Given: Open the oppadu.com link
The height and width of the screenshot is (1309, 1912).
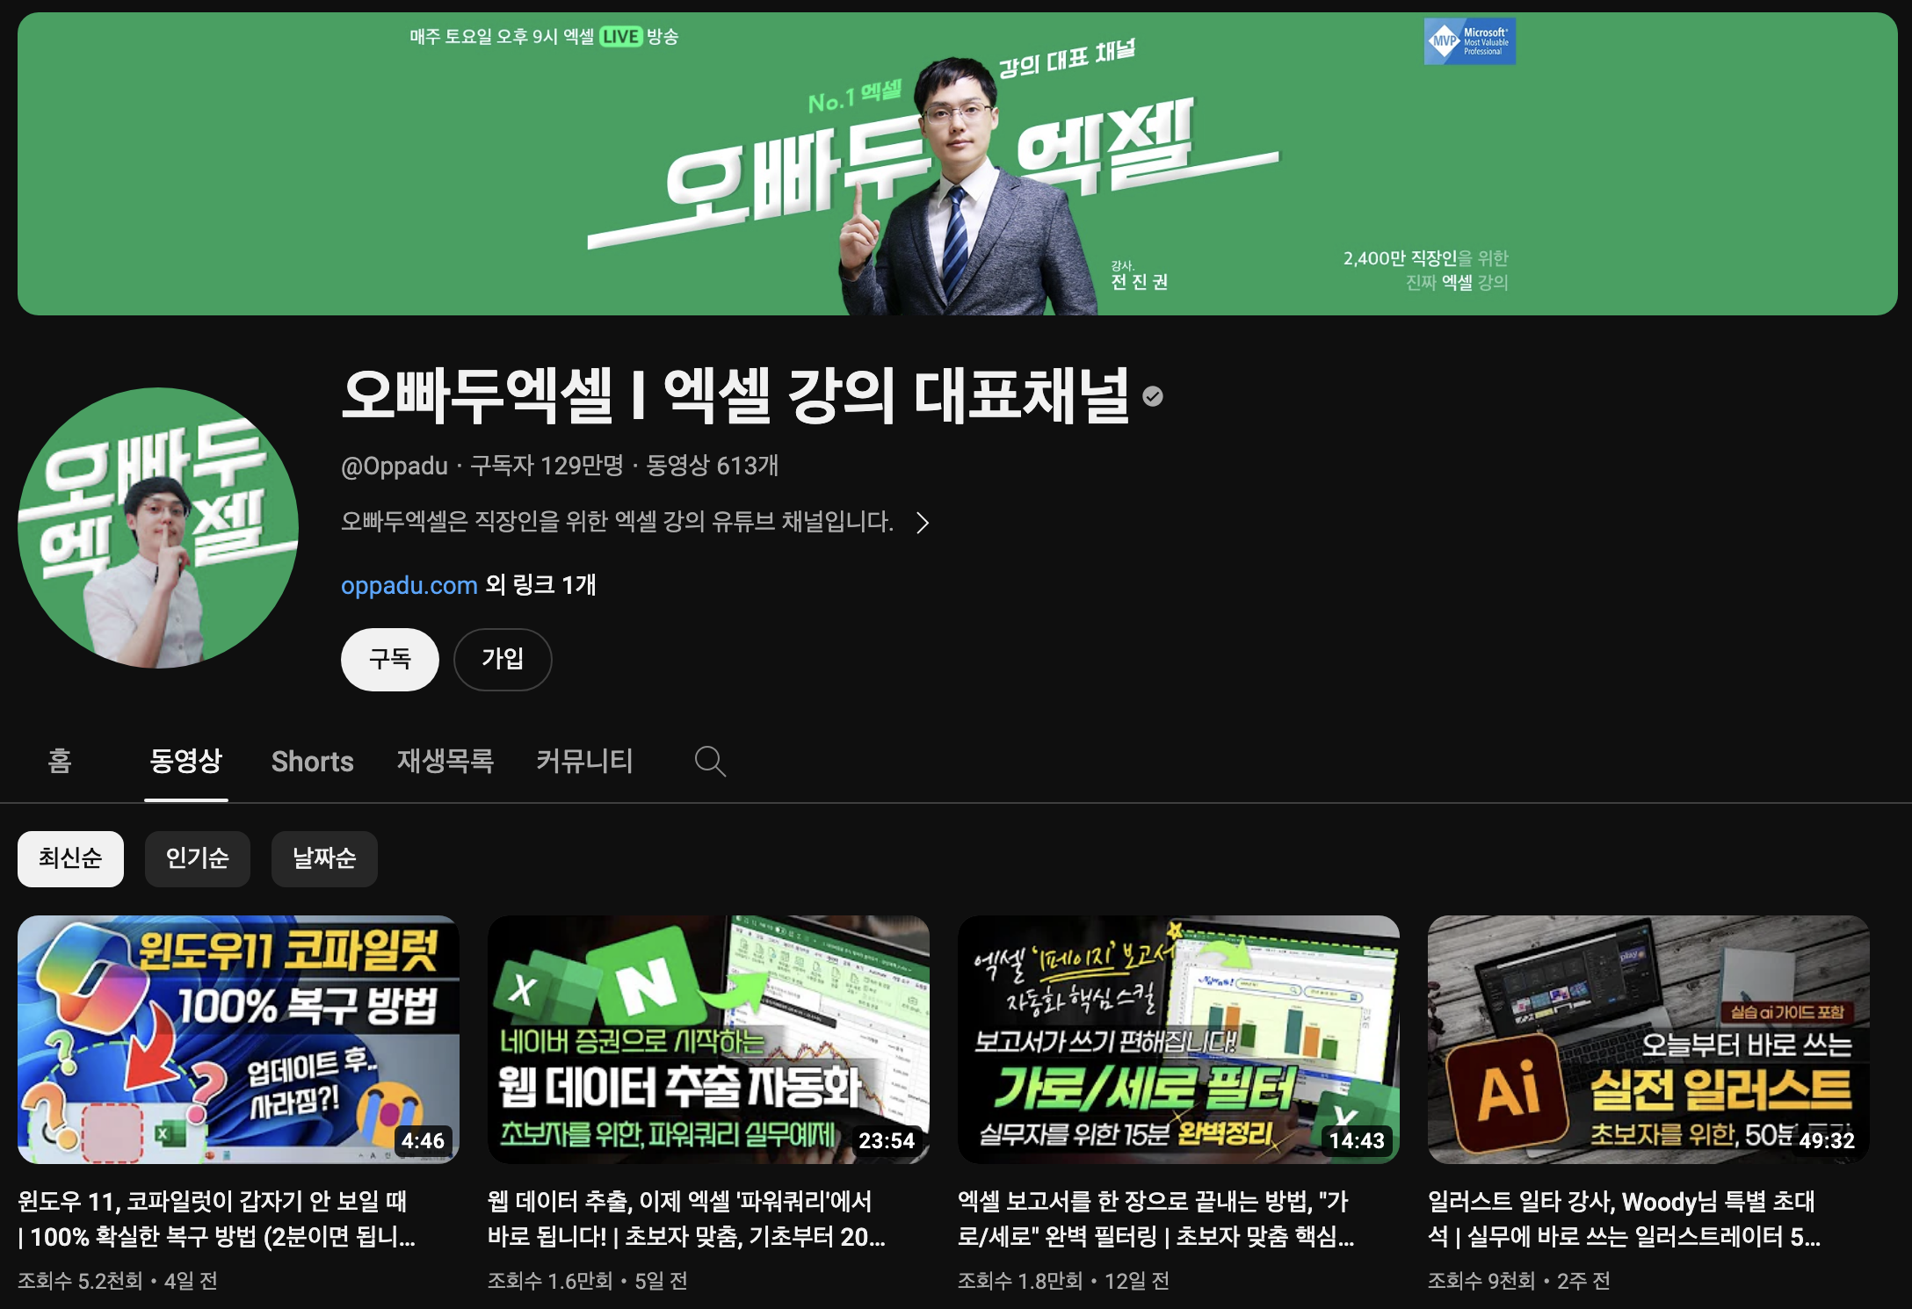Looking at the screenshot, I should [409, 585].
